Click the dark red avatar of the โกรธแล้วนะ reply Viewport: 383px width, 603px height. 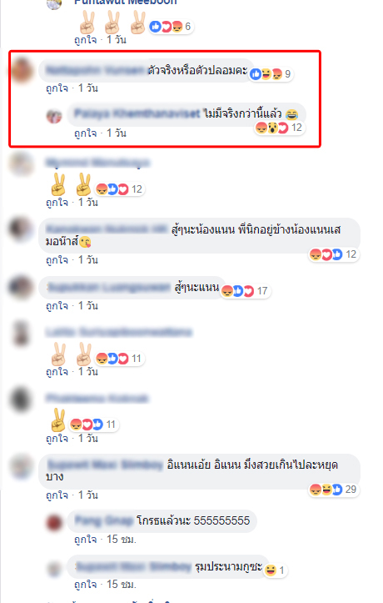(54, 523)
